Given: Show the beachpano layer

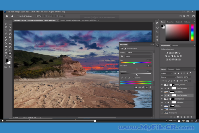Looking at the screenshot, I should coord(162,113).
